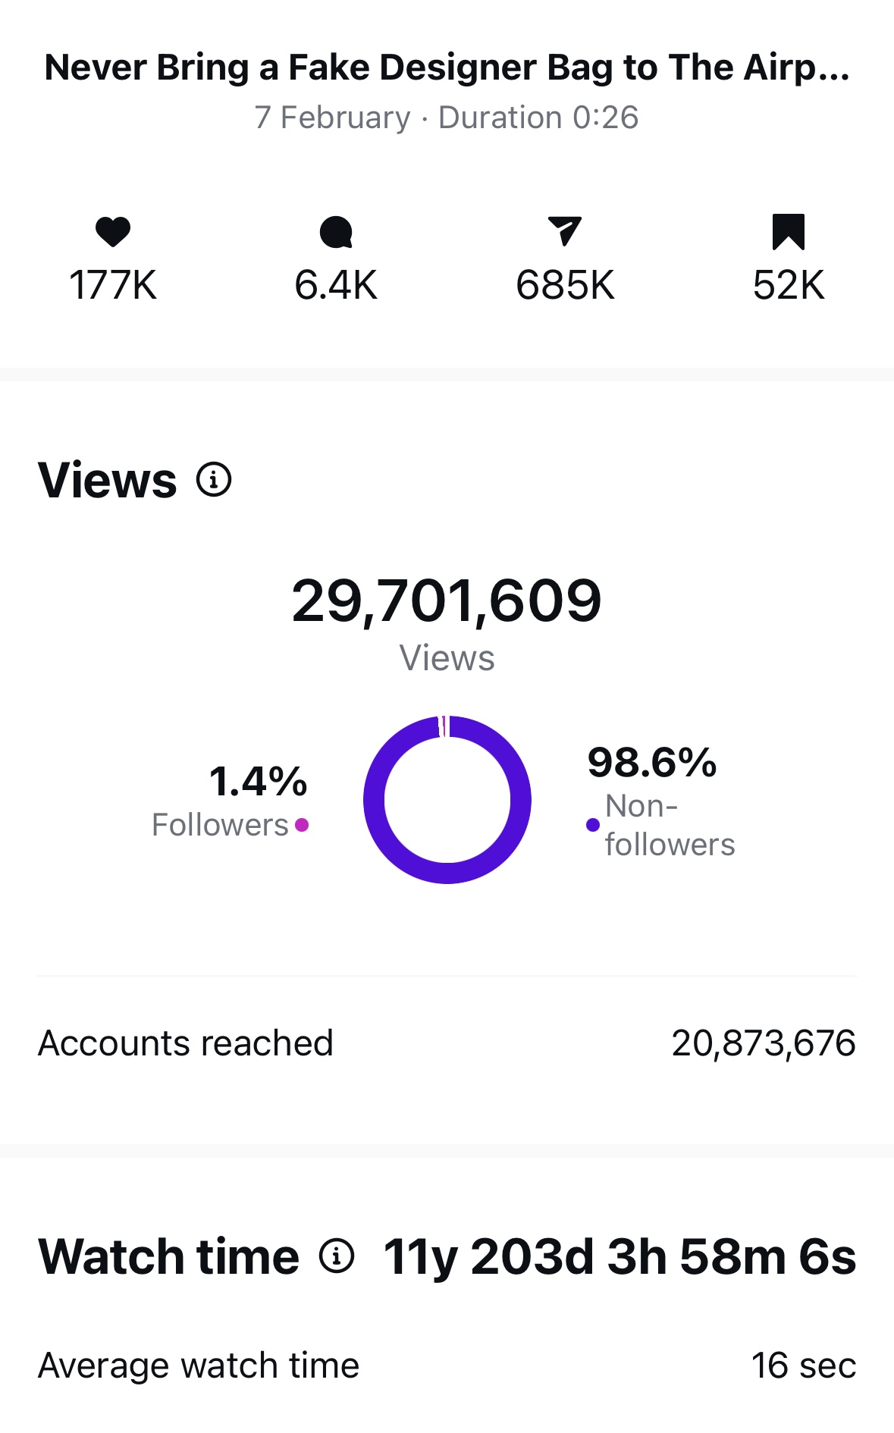This screenshot has height=1433, width=894.
Task: Tap the saves bookmark icon
Action: click(788, 231)
